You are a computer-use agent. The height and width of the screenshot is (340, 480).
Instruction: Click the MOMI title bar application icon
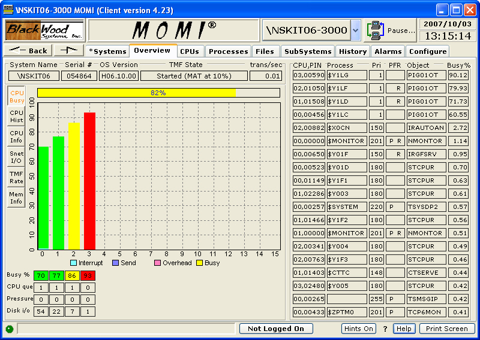click(8, 9)
